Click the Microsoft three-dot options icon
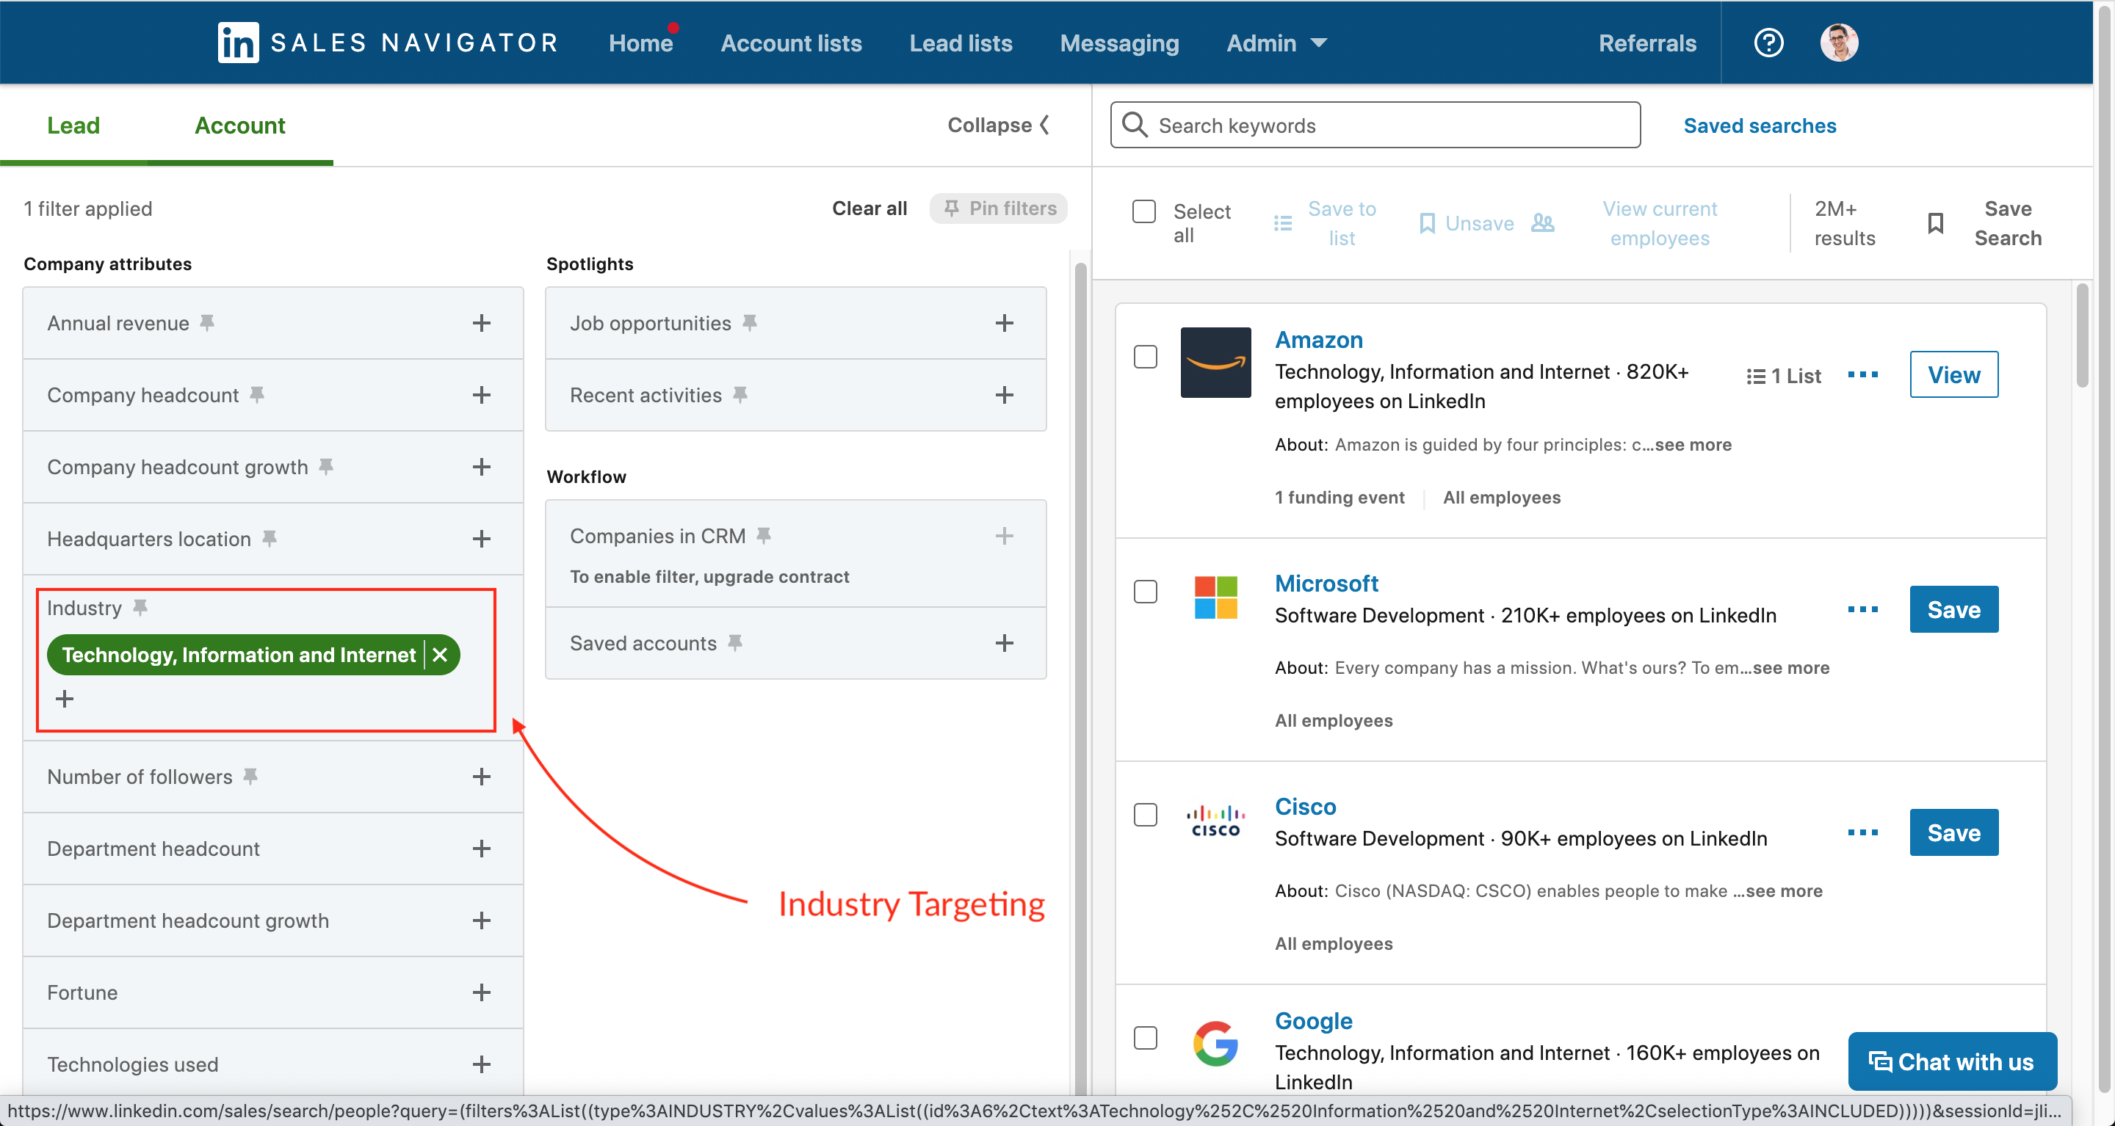This screenshot has height=1126, width=2115. pyautogui.click(x=1862, y=609)
